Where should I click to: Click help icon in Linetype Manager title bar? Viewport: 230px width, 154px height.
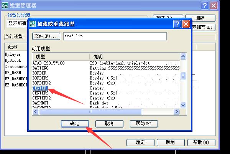pyautogui.click(x=205, y=6)
